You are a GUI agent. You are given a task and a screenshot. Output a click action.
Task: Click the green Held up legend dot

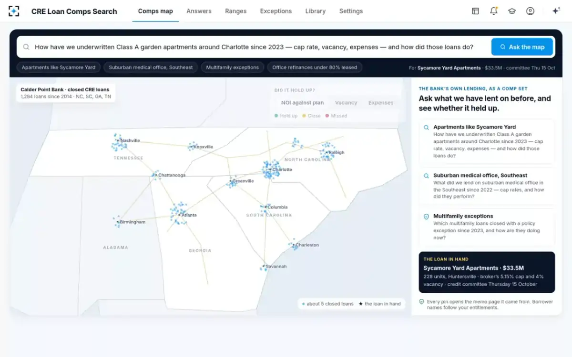tap(276, 116)
